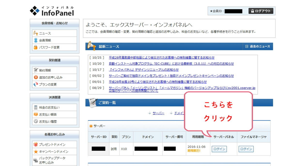305x166 pixels.
Task: Select 追加のお申し込み menu item
Action: point(55,77)
